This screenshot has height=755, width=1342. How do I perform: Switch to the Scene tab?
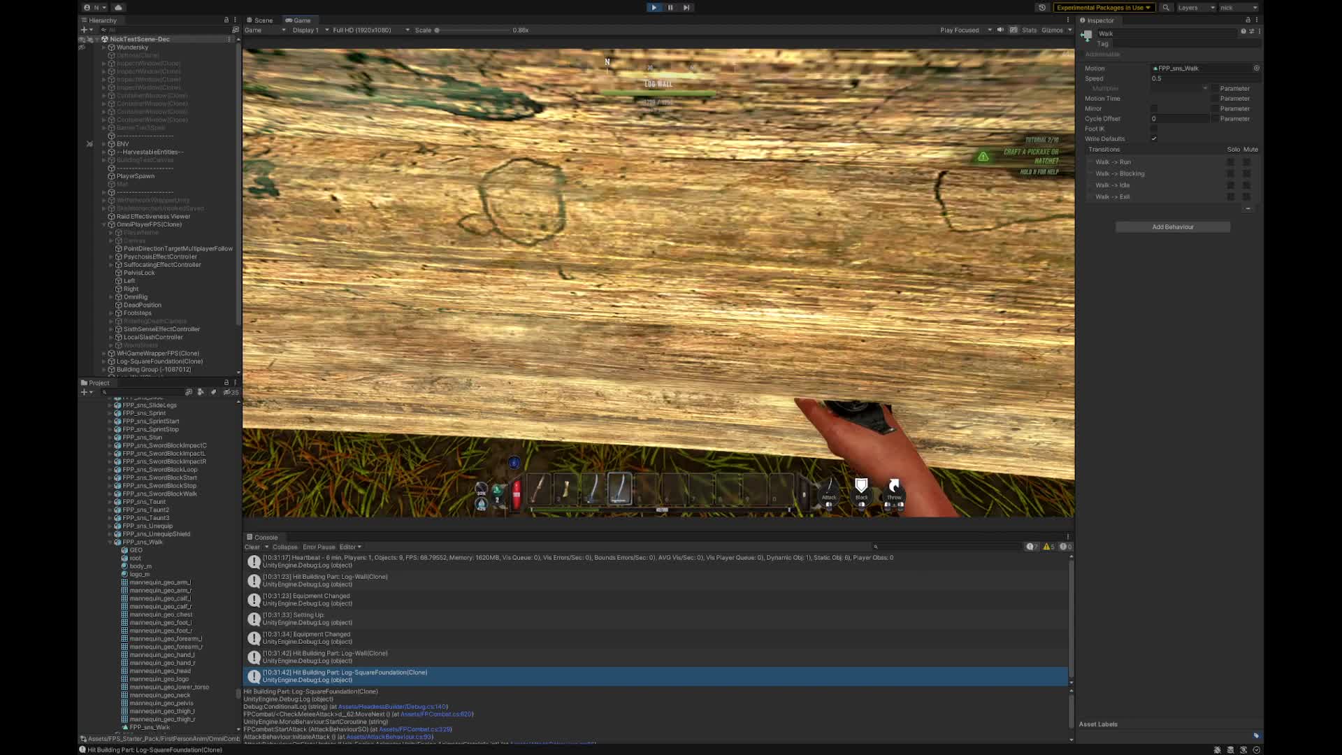tap(260, 20)
